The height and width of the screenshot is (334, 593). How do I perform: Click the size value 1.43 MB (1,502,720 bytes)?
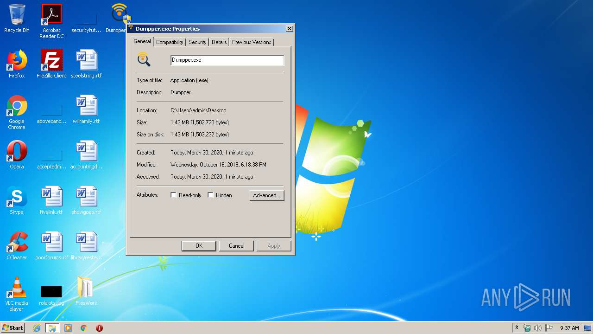coord(200,122)
